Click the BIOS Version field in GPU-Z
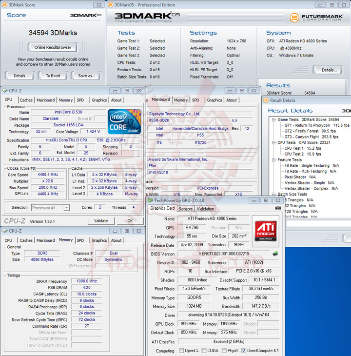The width and height of the screenshot is (351, 356). click(224, 254)
